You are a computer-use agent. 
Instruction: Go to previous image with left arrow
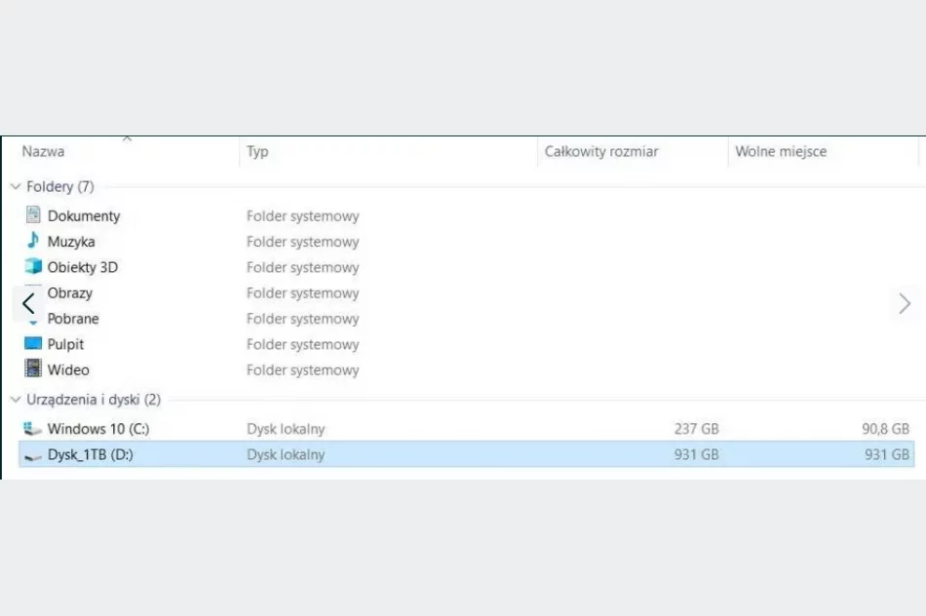tap(28, 303)
